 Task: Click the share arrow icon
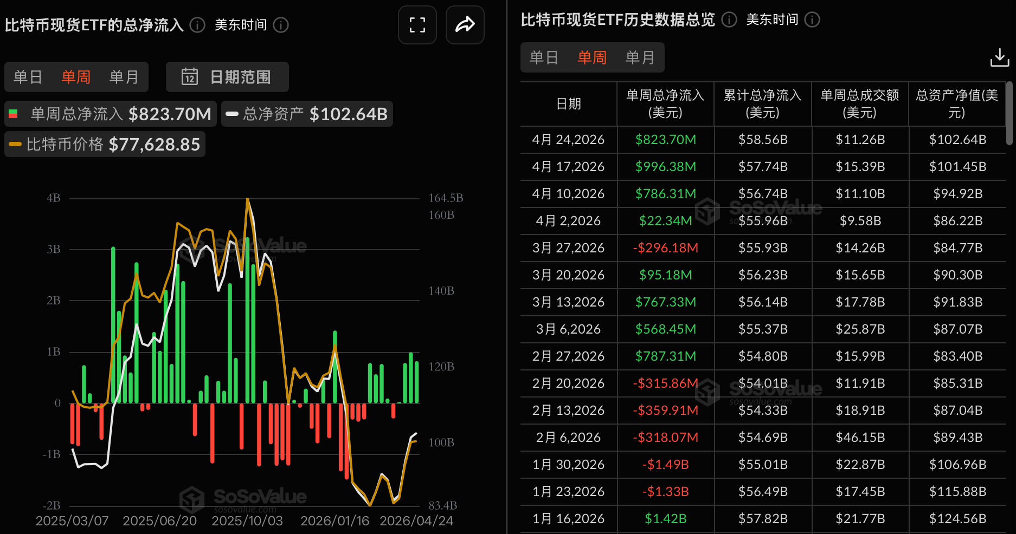[465, 25]
